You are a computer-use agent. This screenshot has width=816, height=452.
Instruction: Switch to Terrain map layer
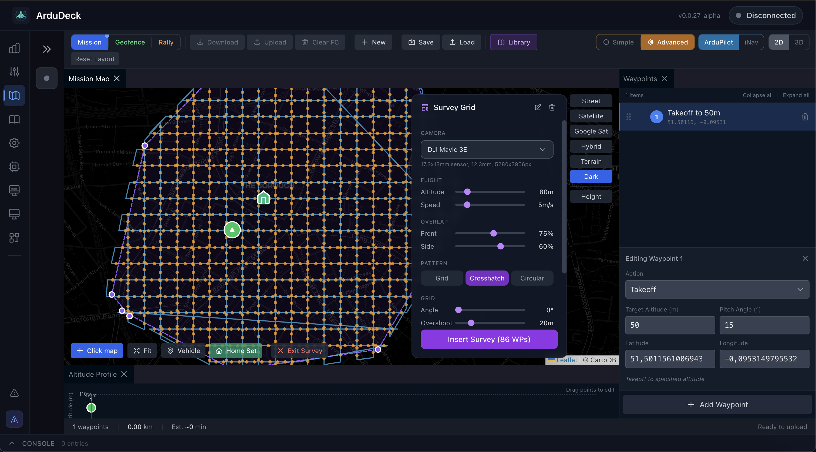(591, 161)
